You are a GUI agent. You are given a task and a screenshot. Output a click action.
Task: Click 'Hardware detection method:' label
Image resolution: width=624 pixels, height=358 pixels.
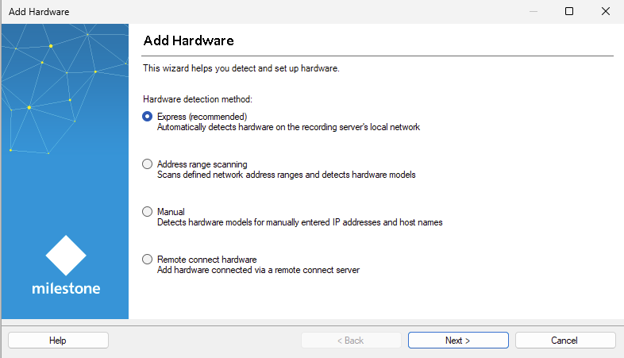198,99
